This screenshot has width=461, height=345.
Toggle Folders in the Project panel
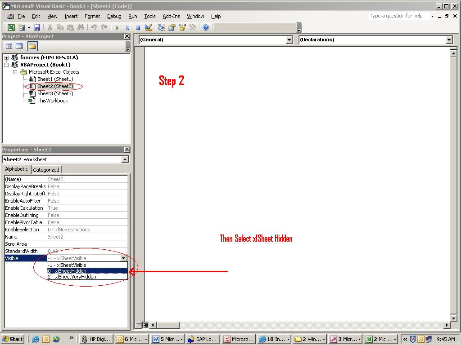pos(32,46)
